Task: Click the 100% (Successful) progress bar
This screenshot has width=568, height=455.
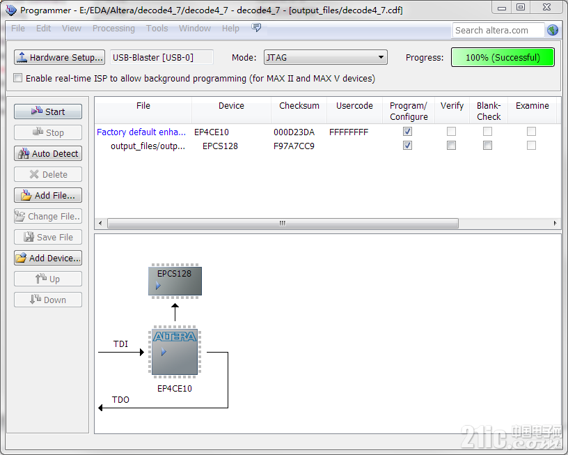Action: [x=503, y=57]
